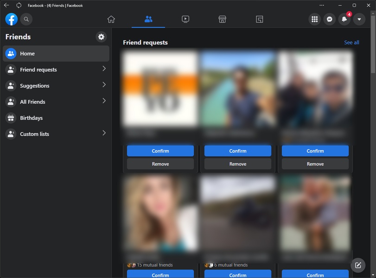Select Birthdays in the sidebar
The width and height of the screenshot is (376, 278).
(31, 118)
